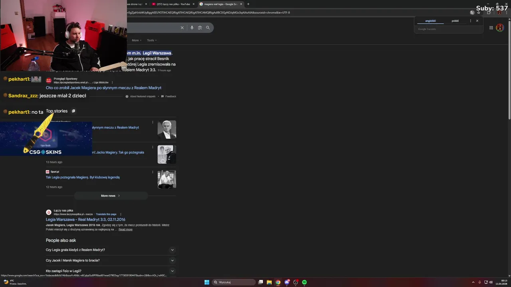Expand the More search filters dropdown
The height and width of the screenshot is (287, 511).
137,40
